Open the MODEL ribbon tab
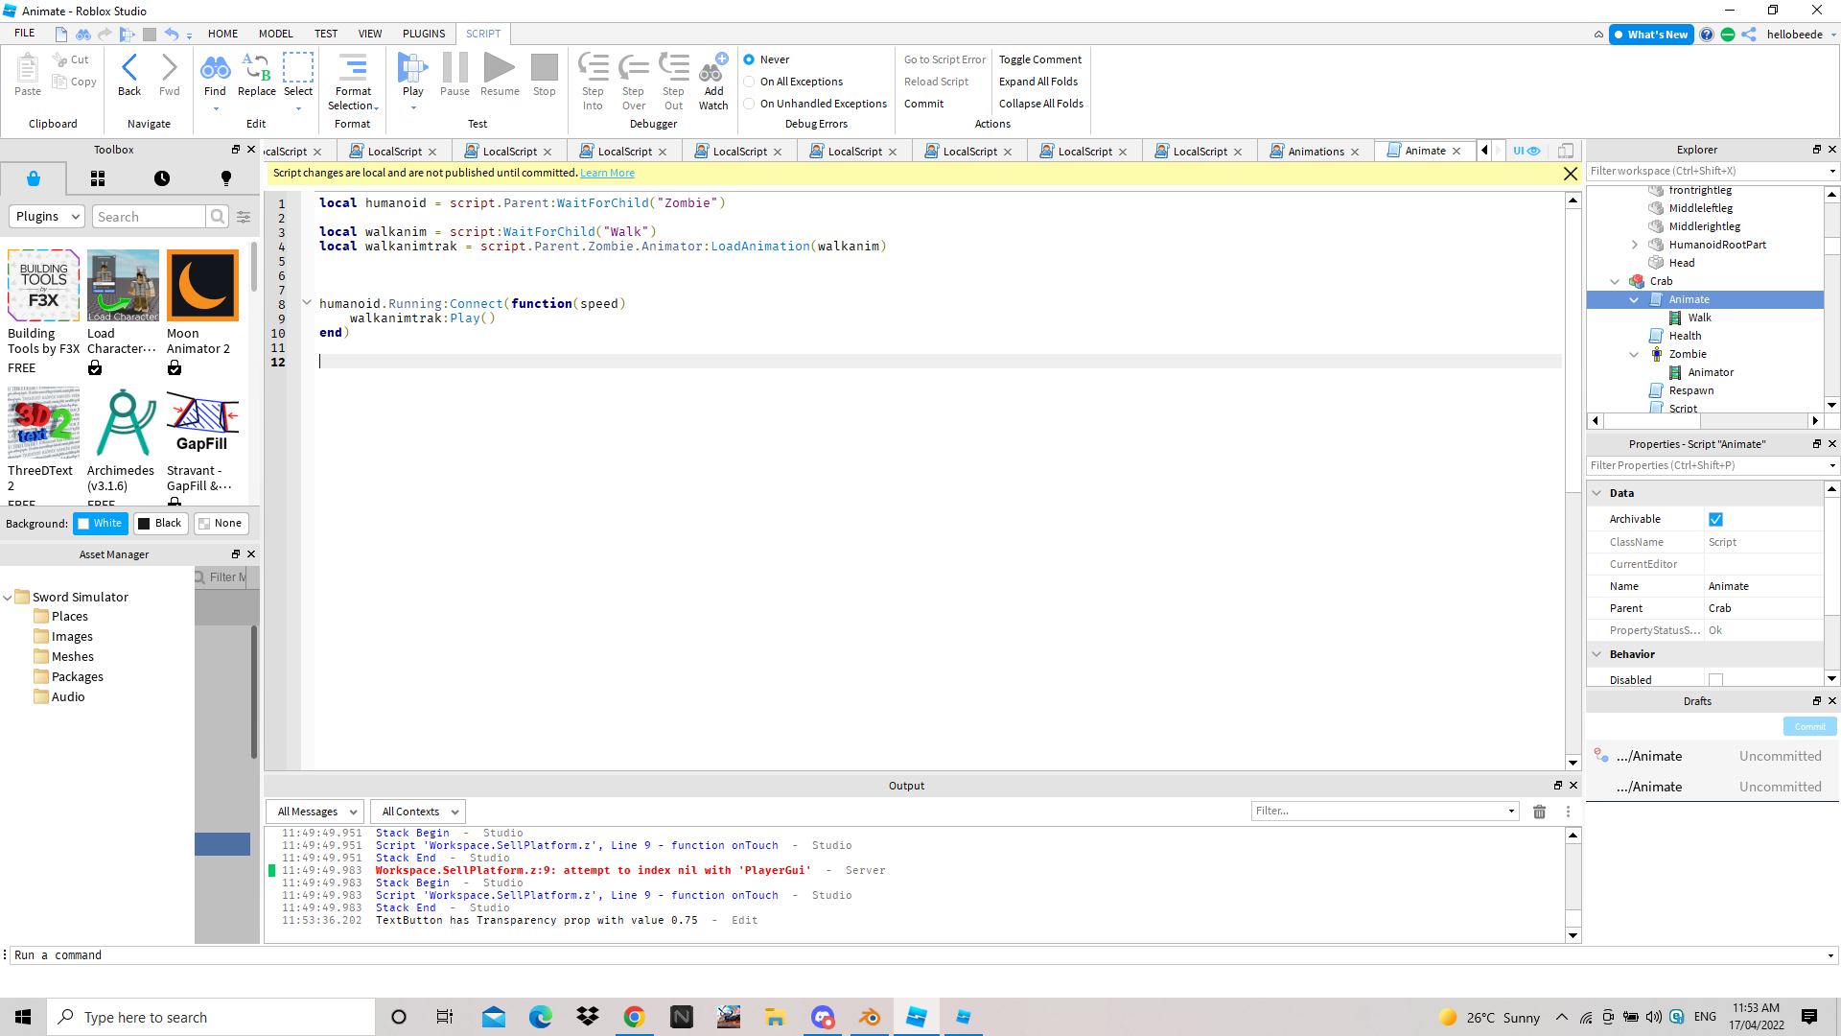1841x1036 pixels. click(x=275, y=34)
